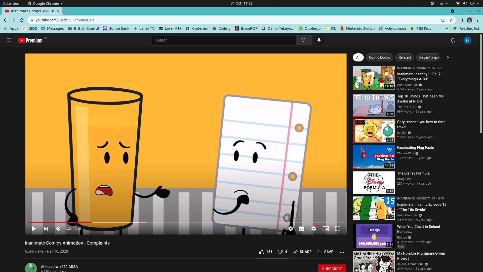The image size is (483, 272).
Task: Open Activities overview
Action: pos(11,3)
